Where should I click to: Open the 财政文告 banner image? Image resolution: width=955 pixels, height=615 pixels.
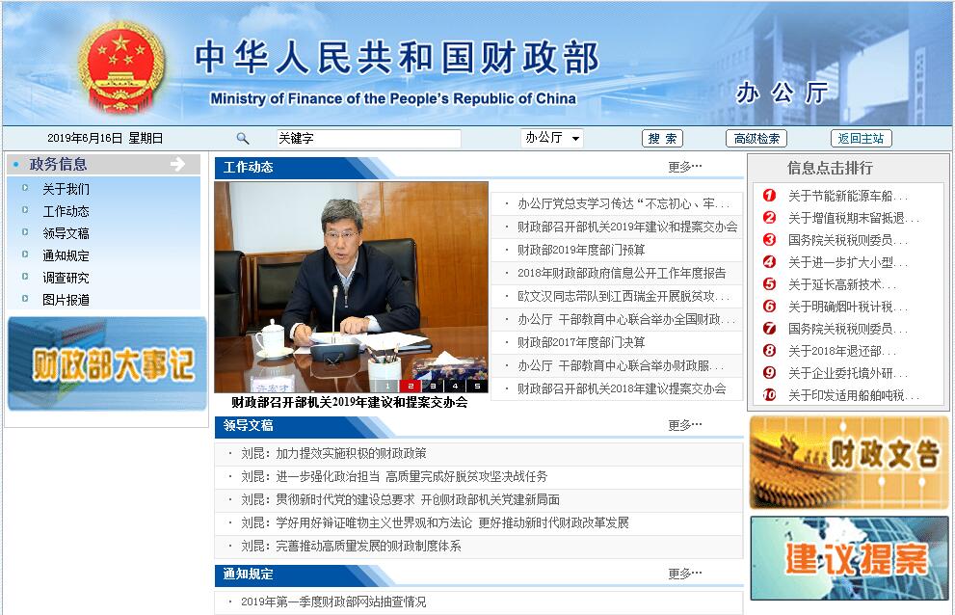849,463
